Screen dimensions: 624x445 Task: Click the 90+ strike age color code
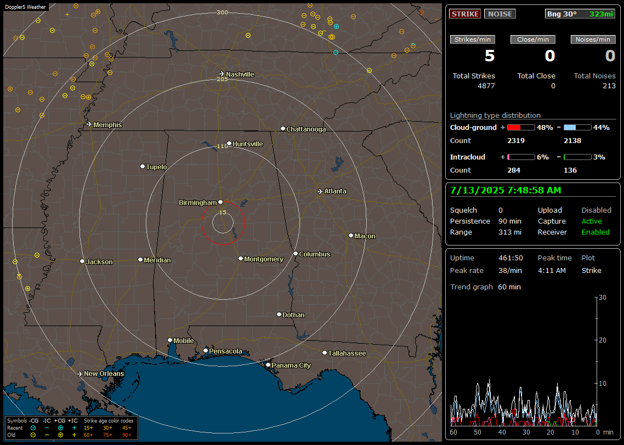127,435
